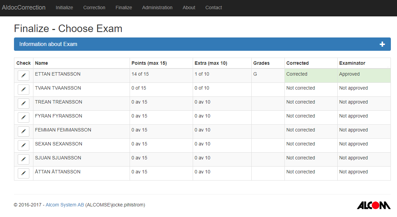The width and height of the screenshot is (397, 217).
Task: Open the Administration menu item
Action: coord(157,7)
